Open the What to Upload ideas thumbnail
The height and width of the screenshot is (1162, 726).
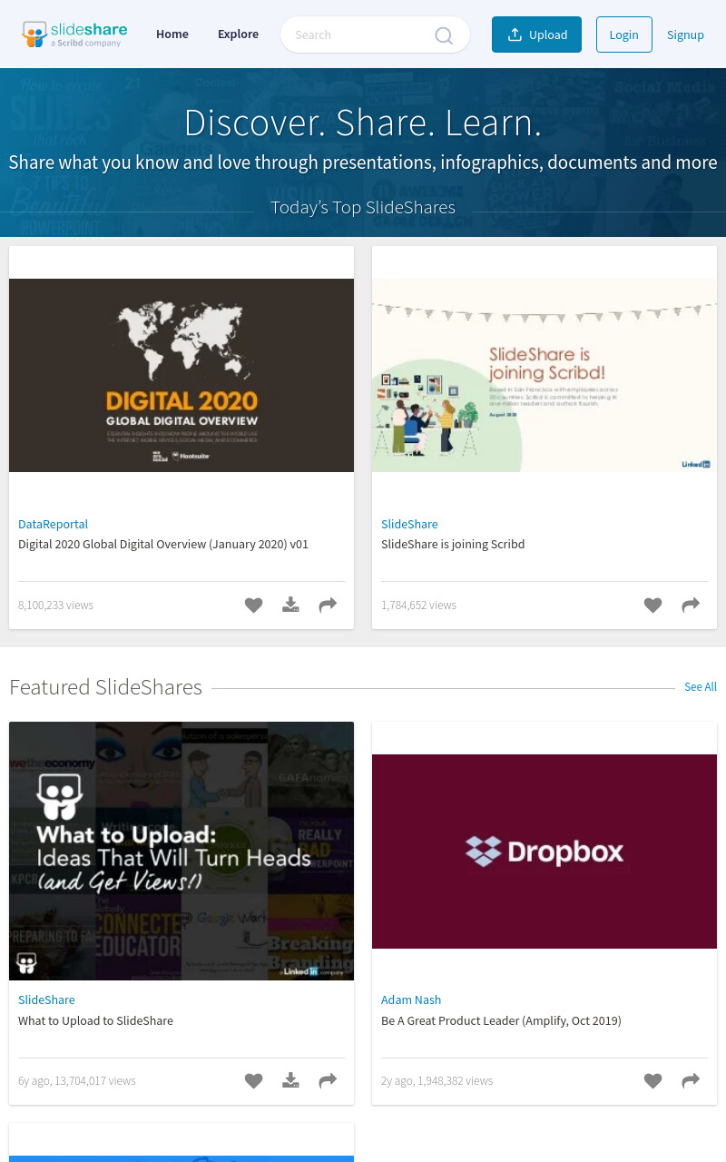click(x=181, y=852)
